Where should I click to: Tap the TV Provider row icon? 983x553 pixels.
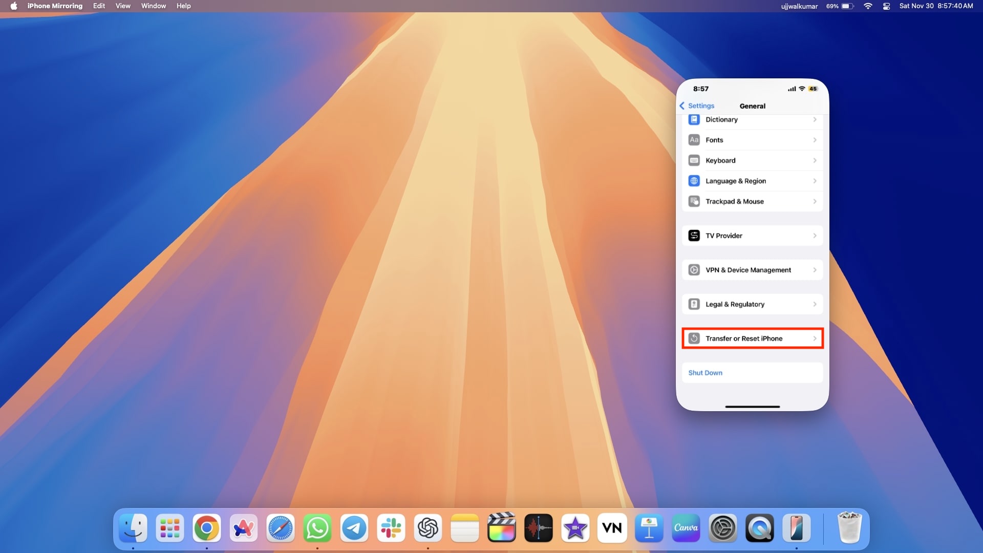(x=694, y=236)
